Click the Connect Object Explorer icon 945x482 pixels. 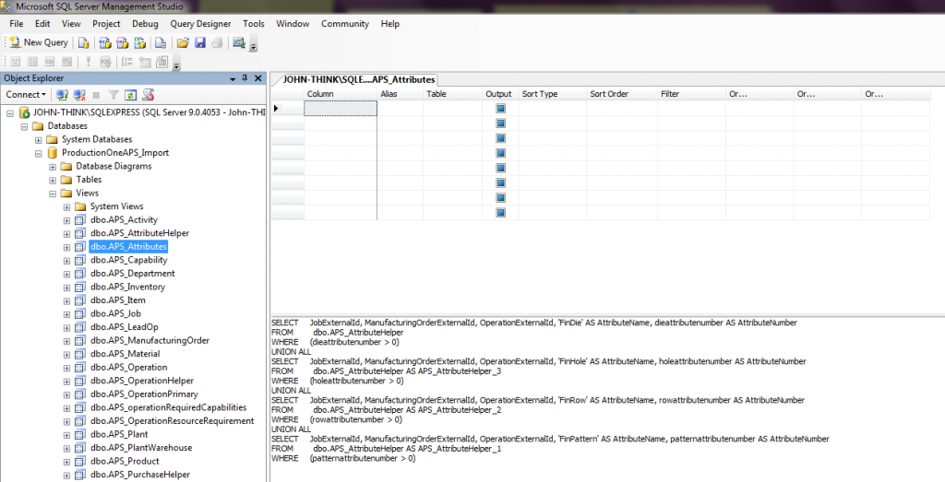(x=62, y=94)
